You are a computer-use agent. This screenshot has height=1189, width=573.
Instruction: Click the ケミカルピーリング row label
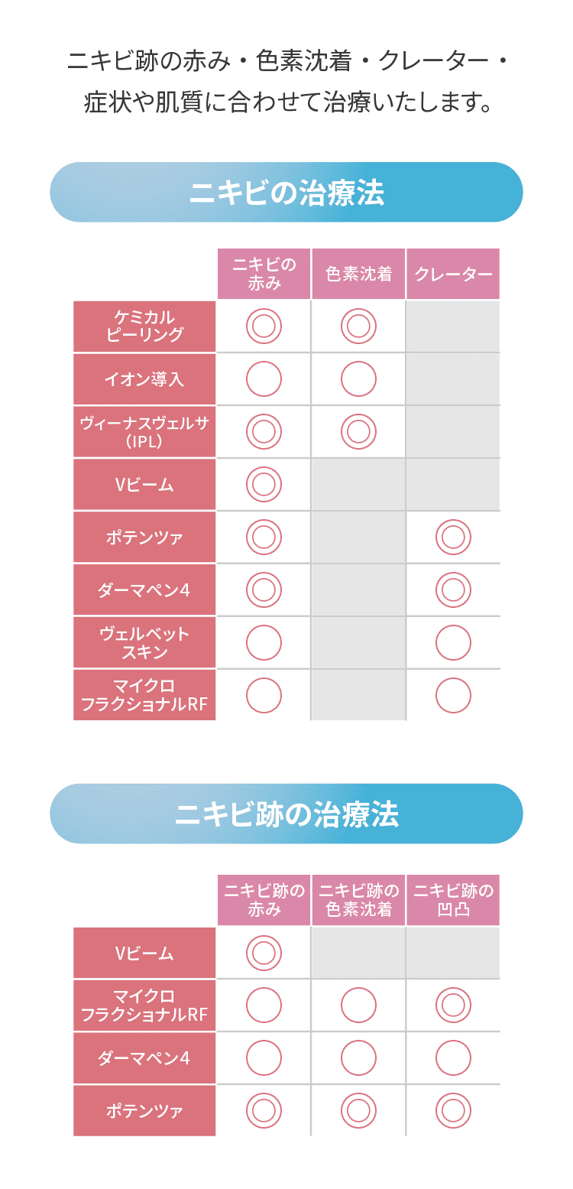coord(144,326)
